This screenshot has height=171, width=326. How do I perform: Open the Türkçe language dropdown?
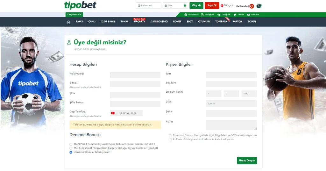click(x=227, y=5)
